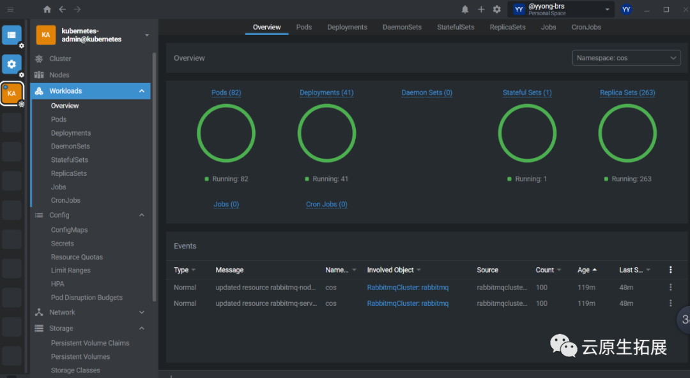This screenshot has width=690, height=378.
Task: Select the KA cluster icon in the hotbar
Action: point(11,93)
